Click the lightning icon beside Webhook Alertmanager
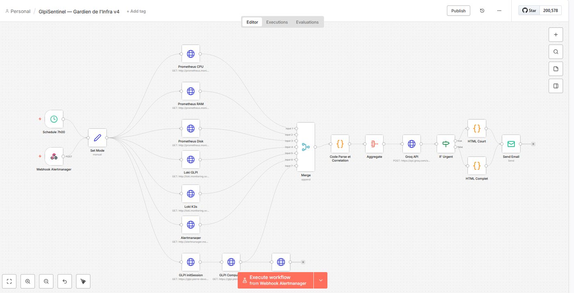 point(40,157)
